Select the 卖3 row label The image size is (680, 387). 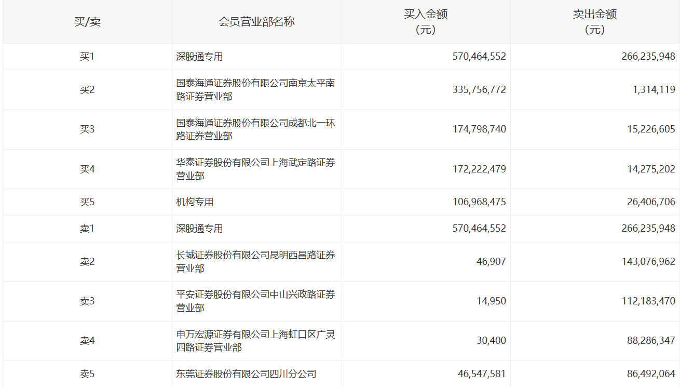click(87, 301)
